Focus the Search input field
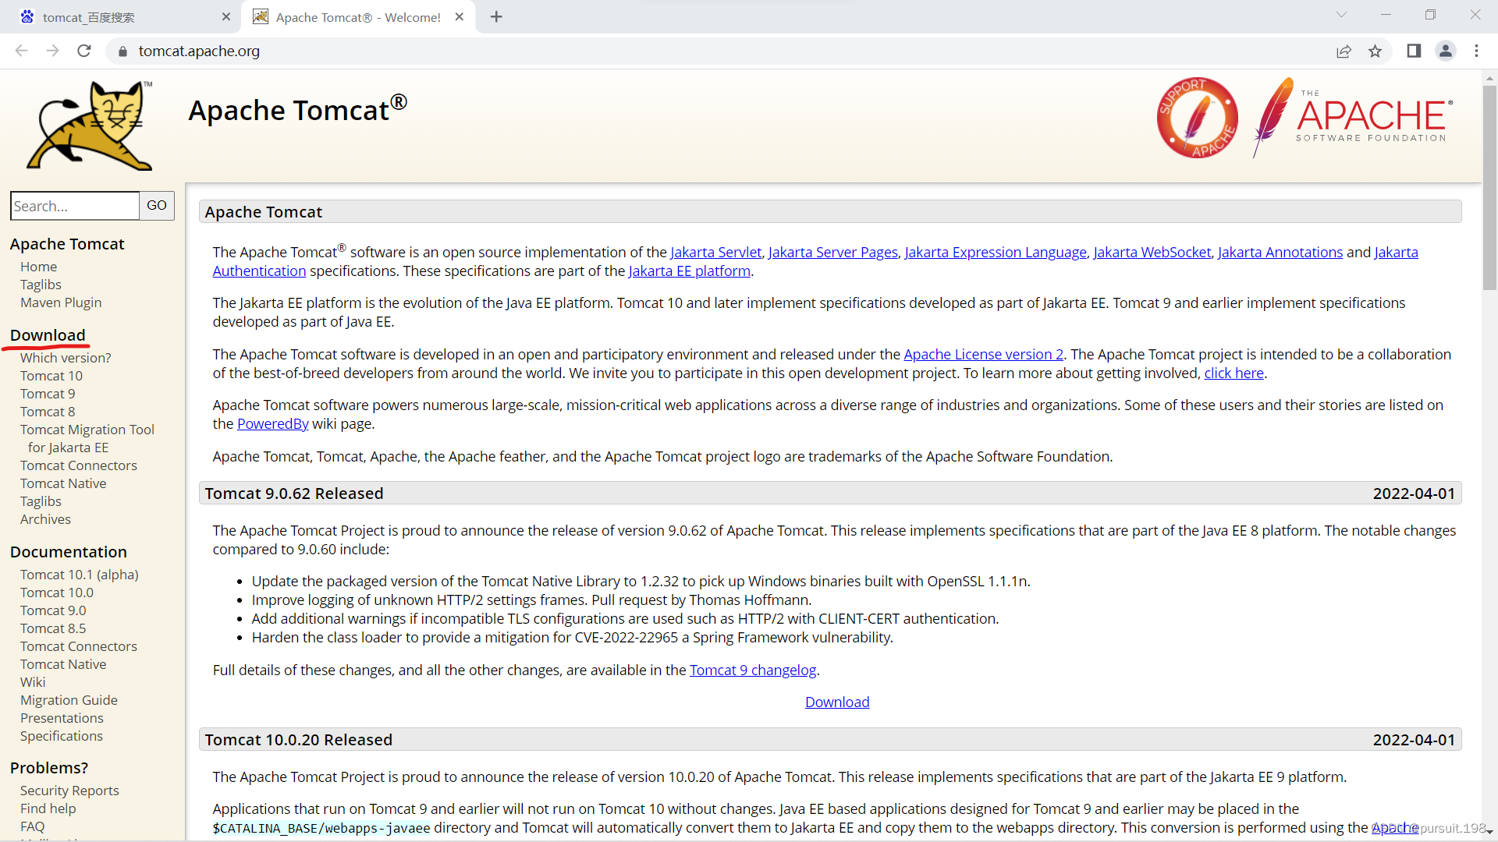The image size is (1498, 842). click(75, 206)
